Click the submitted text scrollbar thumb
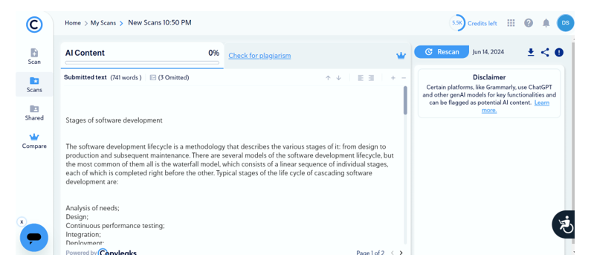 (405, 100)
